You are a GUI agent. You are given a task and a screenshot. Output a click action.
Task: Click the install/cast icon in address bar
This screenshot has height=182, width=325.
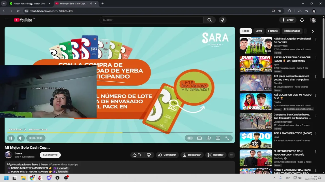(x=273, y=11)
